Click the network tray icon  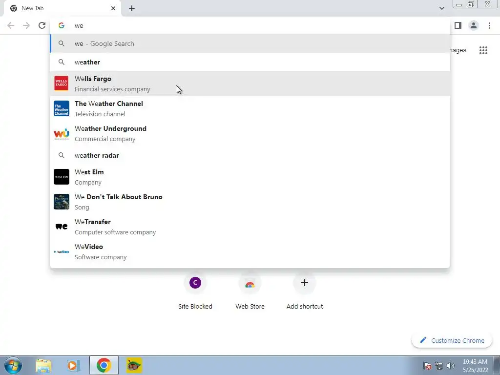(x=439, y=366)
